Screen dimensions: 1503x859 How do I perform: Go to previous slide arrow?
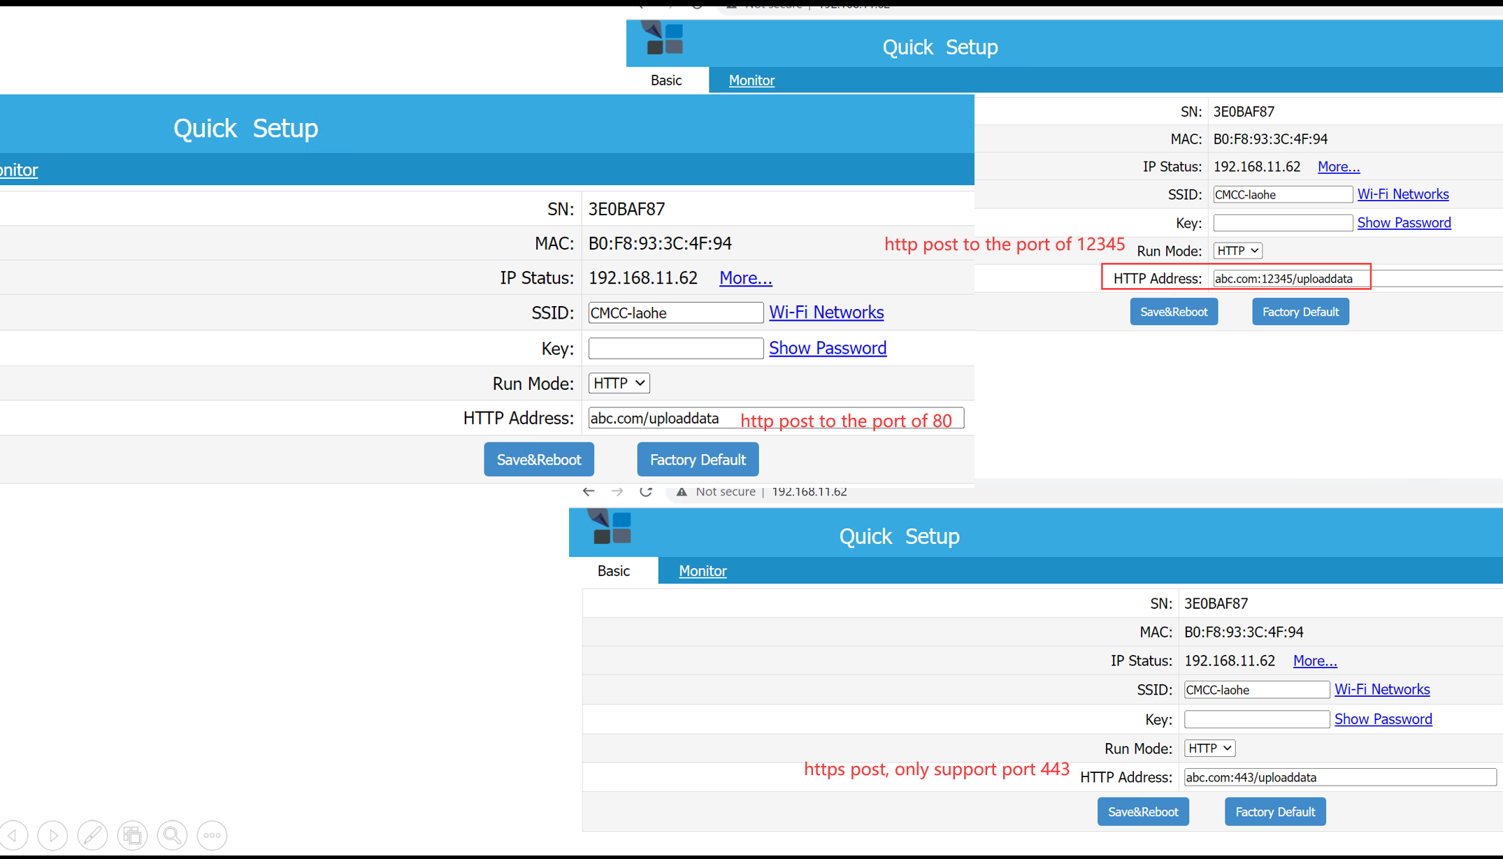tap(14, 835)
